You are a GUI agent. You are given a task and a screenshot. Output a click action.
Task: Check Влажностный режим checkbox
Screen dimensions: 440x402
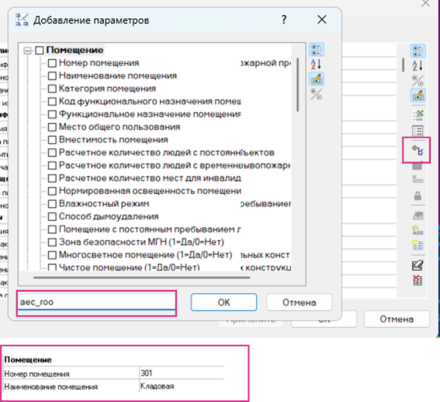(52, 204)
